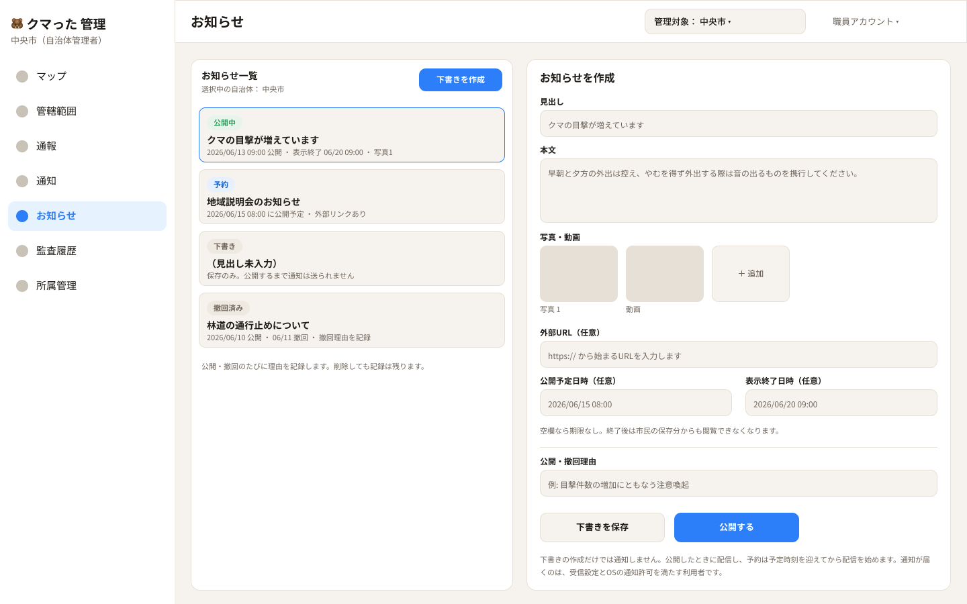Image resolution: width=967 pixels, height=604 pixels.
Task: Open the 通知 menu item
Action: tap(87, 181)
